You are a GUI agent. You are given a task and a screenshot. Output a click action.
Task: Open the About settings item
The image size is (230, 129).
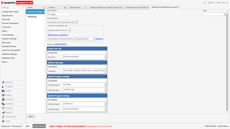[5, 62]
